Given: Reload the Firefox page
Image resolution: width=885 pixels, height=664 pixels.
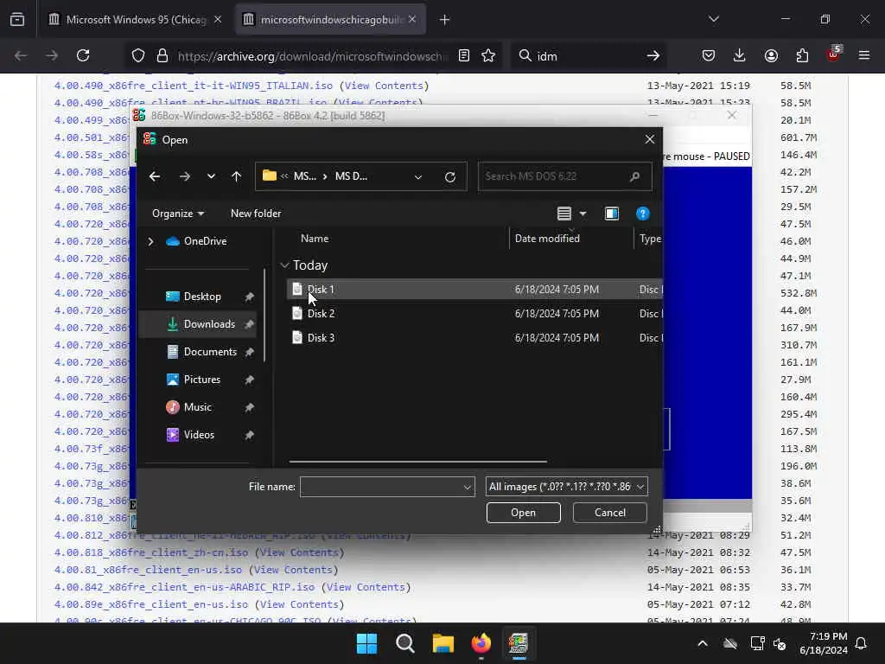Looking at the screenshot, I should [83, 55].
